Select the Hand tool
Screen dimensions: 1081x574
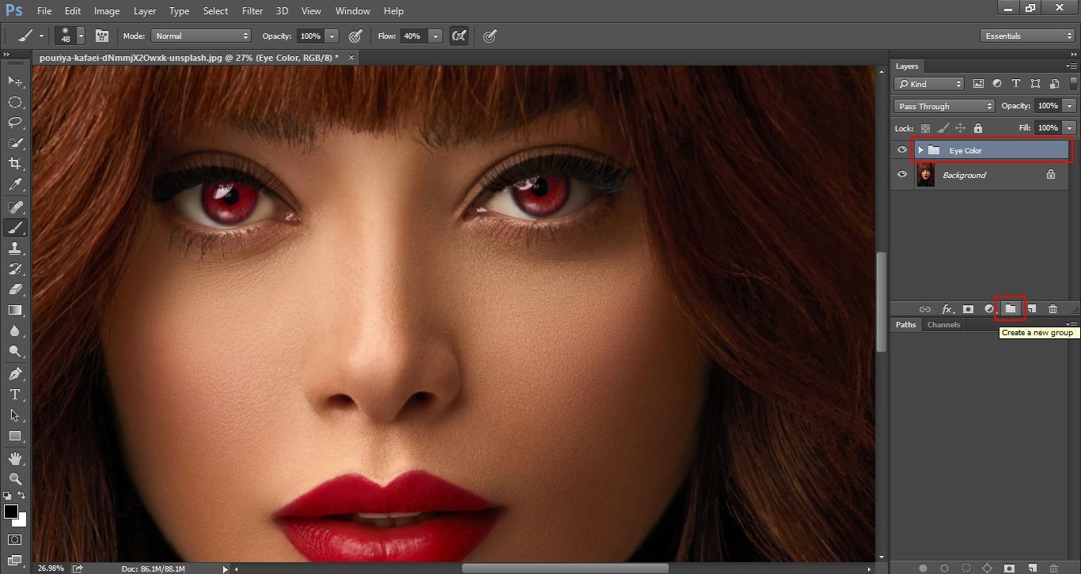(15, 459)
